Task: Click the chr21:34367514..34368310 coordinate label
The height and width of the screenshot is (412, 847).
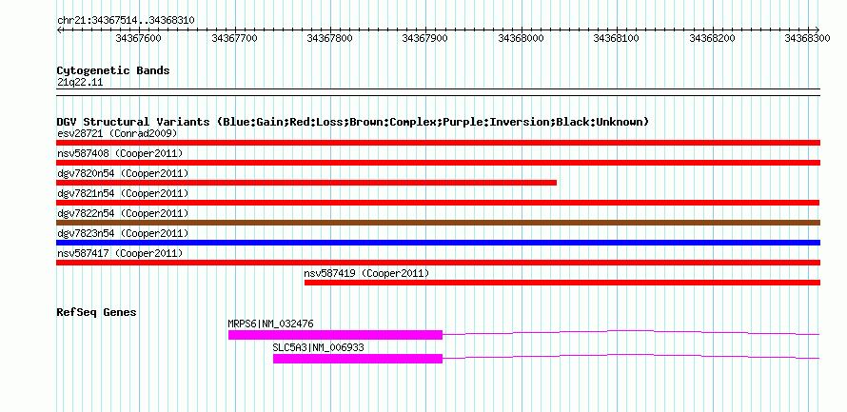Action: pos(126,20)
